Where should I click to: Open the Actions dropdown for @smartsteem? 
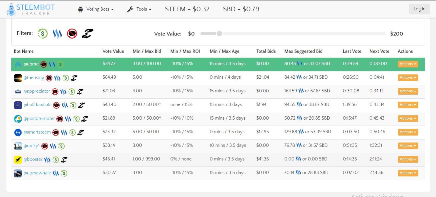click(x=408, y=132)
